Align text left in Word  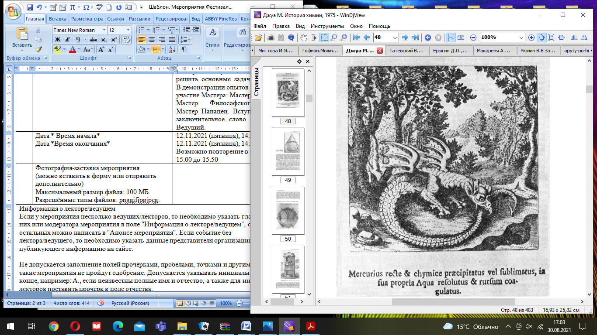pyautogui.click(x=142, y=39)
